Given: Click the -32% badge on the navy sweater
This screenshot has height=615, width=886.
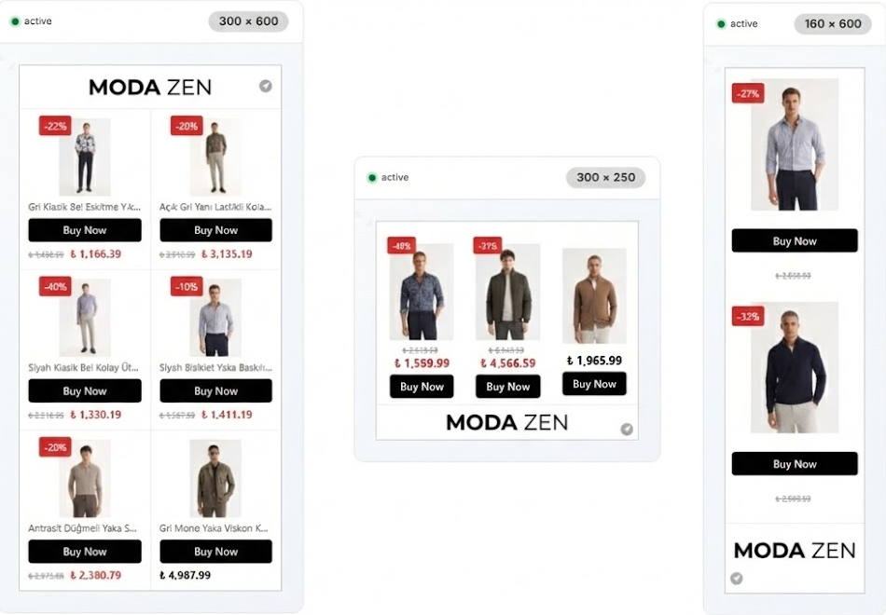Looking at the screenshot, I should coord(746,317).
